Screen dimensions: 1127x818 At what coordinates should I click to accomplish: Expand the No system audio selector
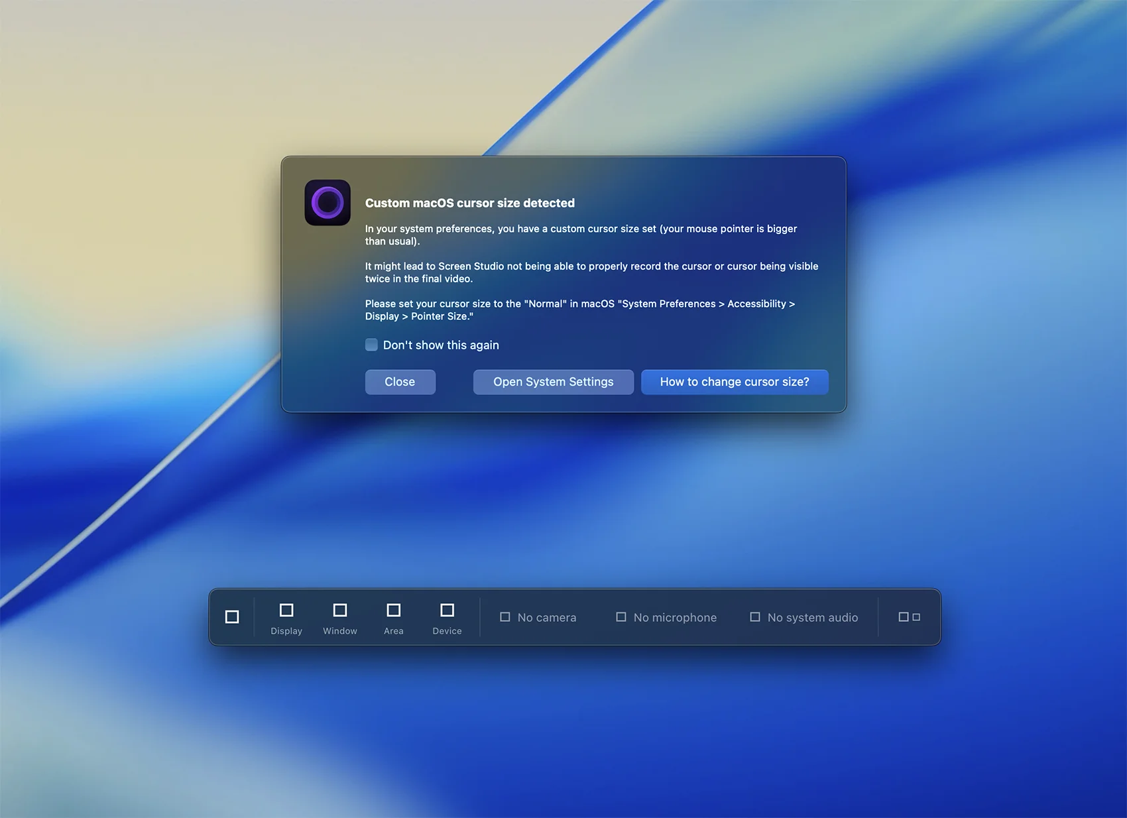point(812,618)
